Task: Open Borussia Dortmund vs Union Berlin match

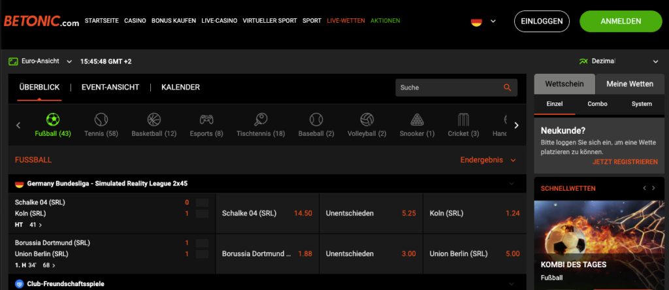Action: pos(112,253)
